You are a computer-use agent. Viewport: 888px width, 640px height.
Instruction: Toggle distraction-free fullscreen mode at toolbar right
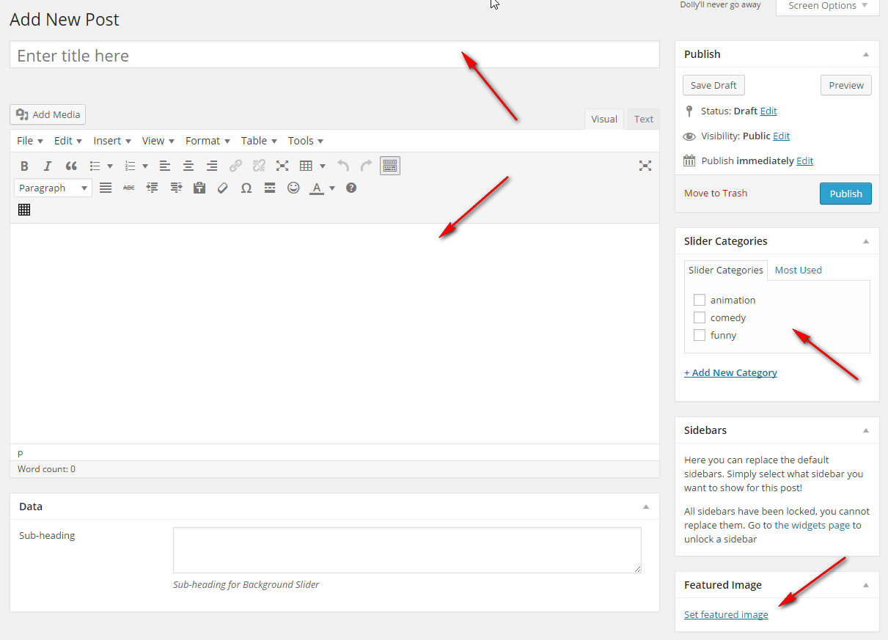645,166
